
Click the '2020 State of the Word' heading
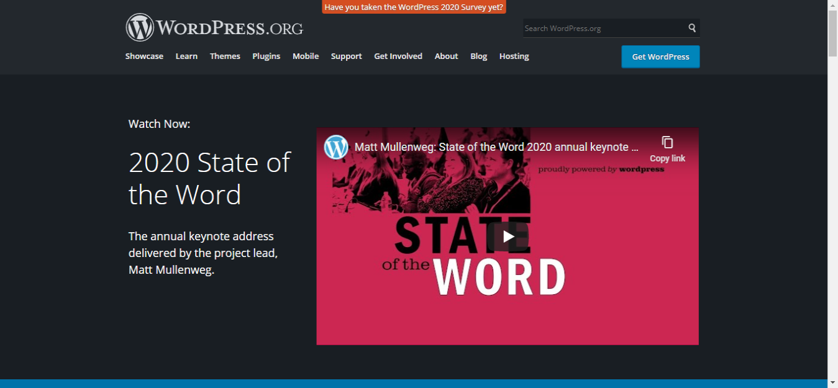click(x=209, y=179)
